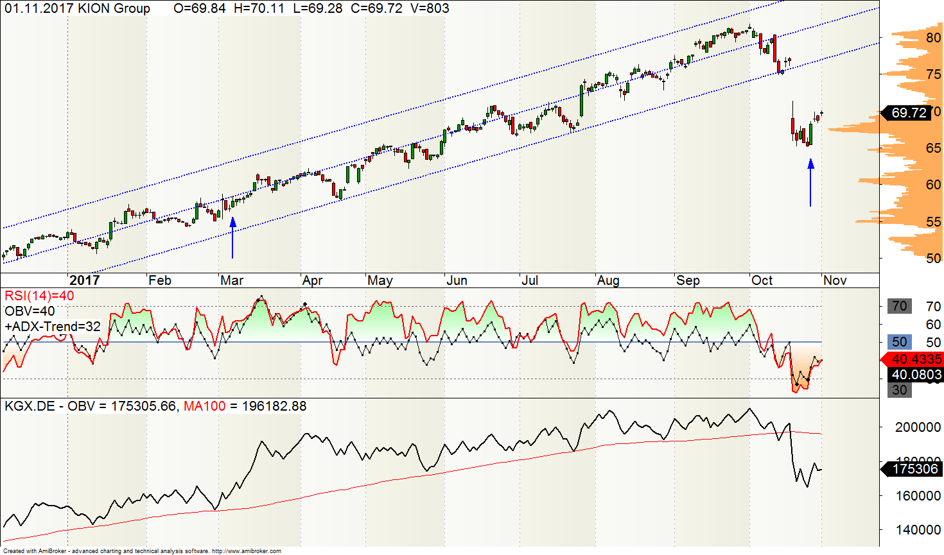The width and height of the screenshot is (944, 555).
Task: Click the '140000' OBV axis label
Action: (918, 530)
